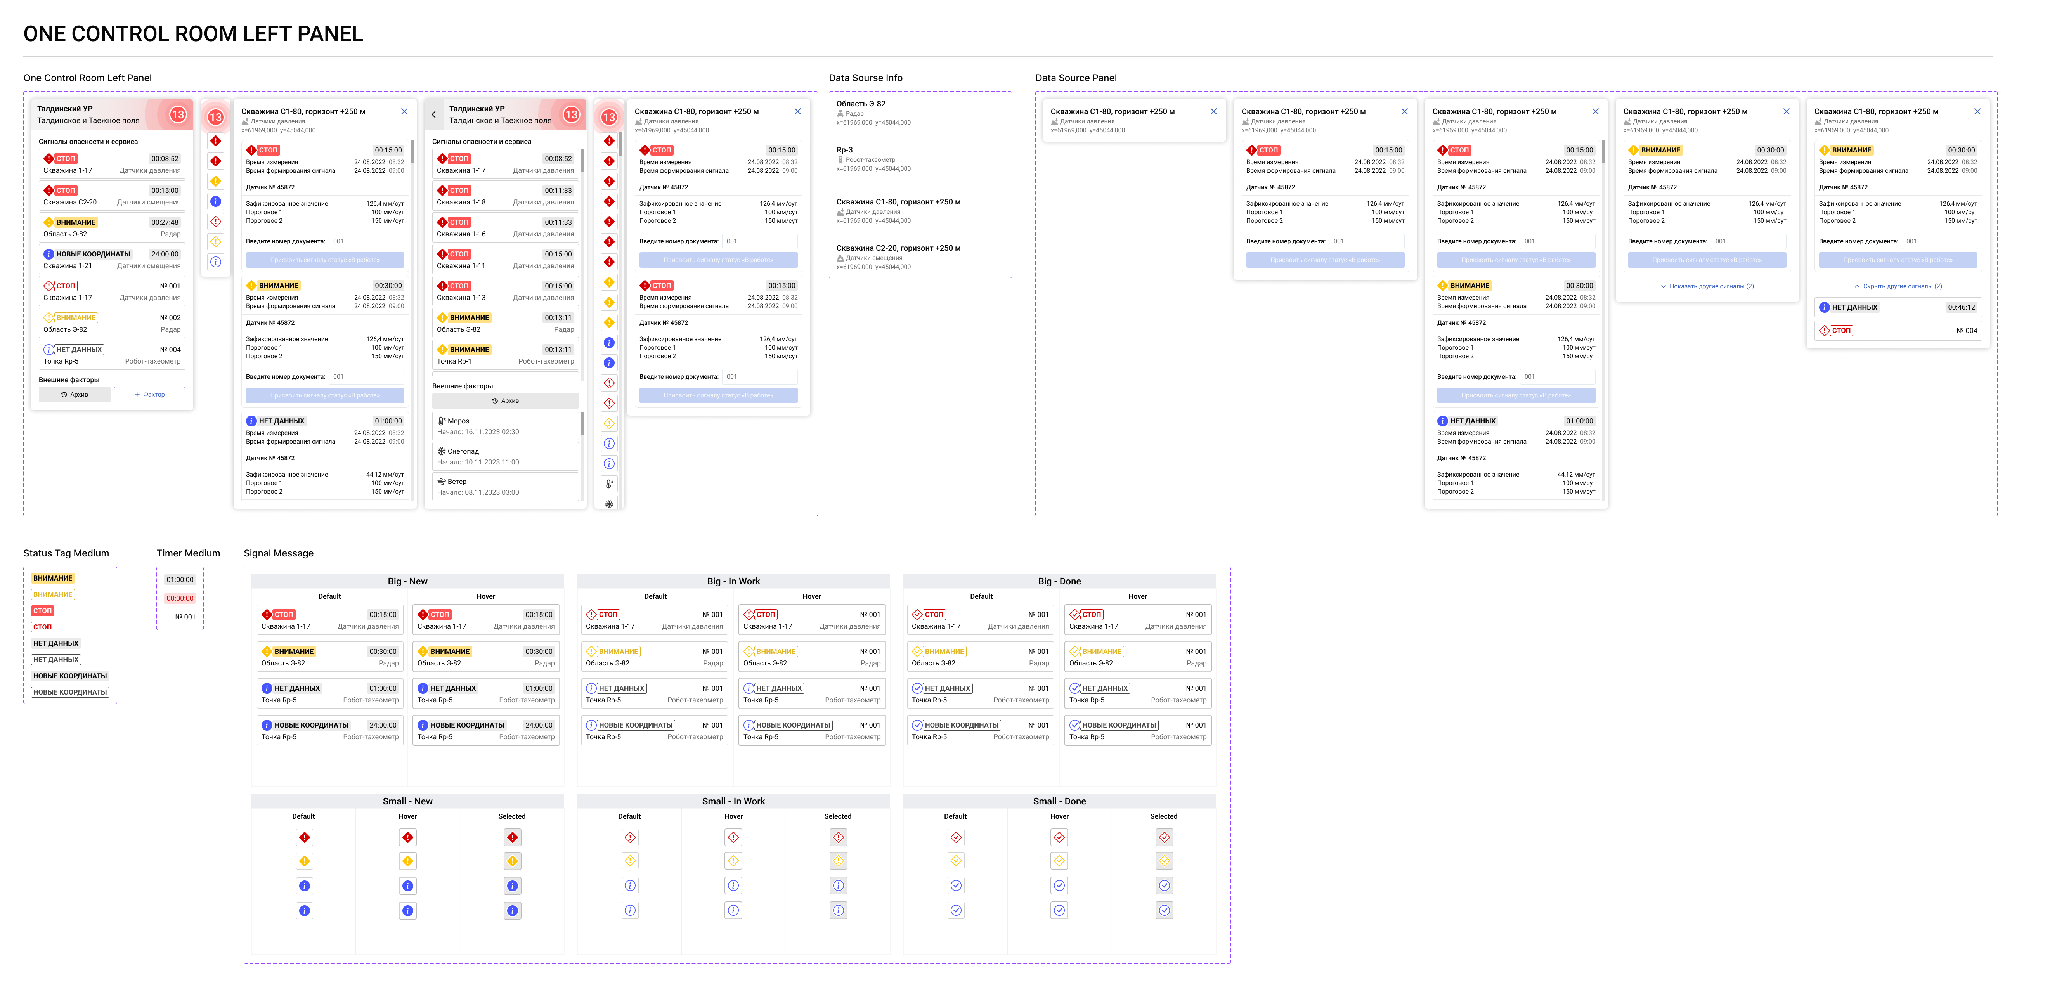Select the ВНИМАНИЕ signal for Точка Rp-1

click(x=506, y=355)
